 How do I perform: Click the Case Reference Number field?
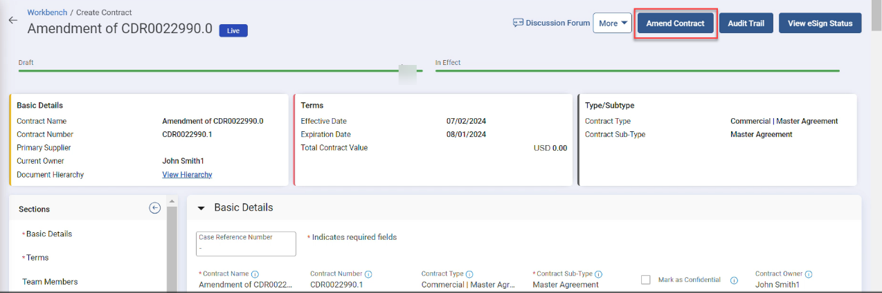point(246,243)
